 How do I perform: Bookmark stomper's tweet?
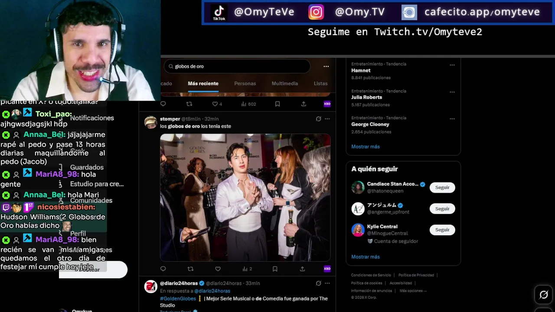tap(275, 269)
